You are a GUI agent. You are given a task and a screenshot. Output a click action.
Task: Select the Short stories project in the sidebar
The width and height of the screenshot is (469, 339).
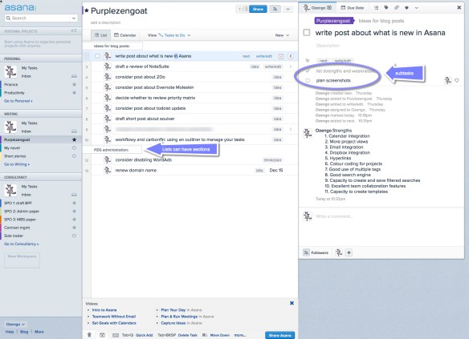click(15, 156)
